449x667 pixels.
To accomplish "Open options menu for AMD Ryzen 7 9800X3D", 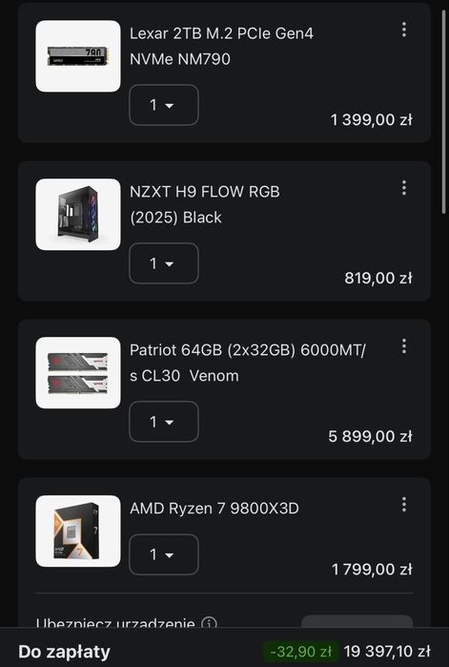I will [x=404, y=505].
